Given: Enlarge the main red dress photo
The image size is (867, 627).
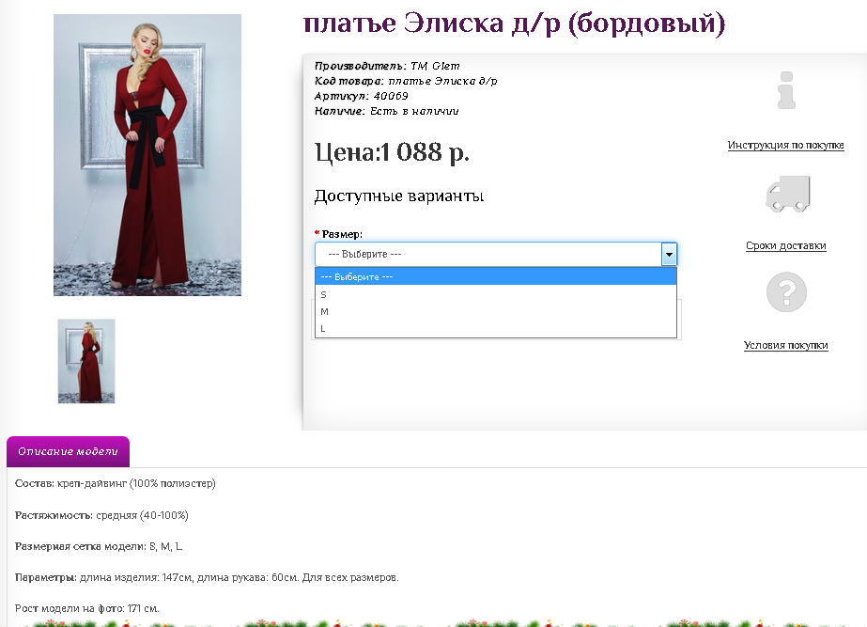Looking at the screenshot, I should click(x=147, y=155).
